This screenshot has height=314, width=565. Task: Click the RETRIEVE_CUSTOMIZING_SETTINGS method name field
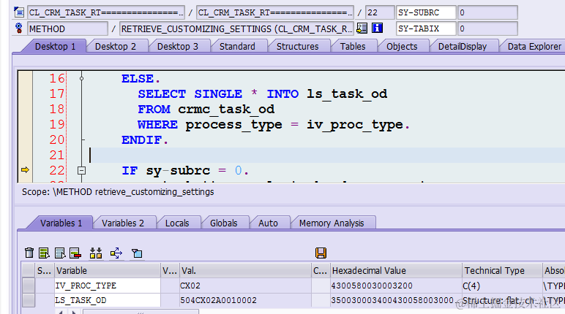click(x=236, y=28)
